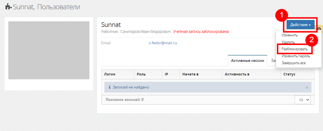The width and height of the screenshot is (323, 131).
Task: Click Разблокировать to unblock the account
Action: pos(295,49)
